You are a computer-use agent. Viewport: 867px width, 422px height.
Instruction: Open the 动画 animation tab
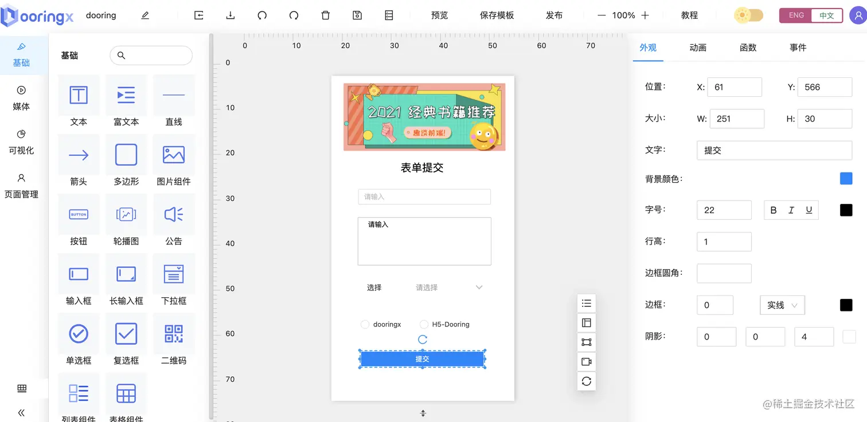click(x=698, y=48)
